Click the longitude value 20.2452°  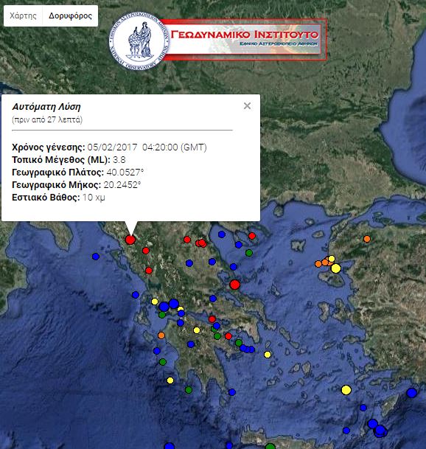click(x=122, y=185)
